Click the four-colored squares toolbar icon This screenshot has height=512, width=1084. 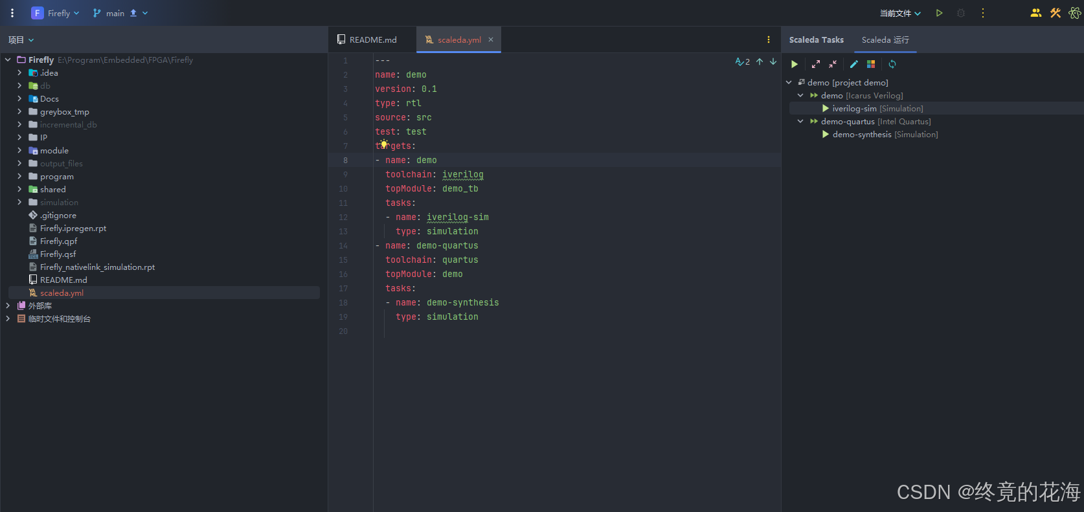pos(871,64)
